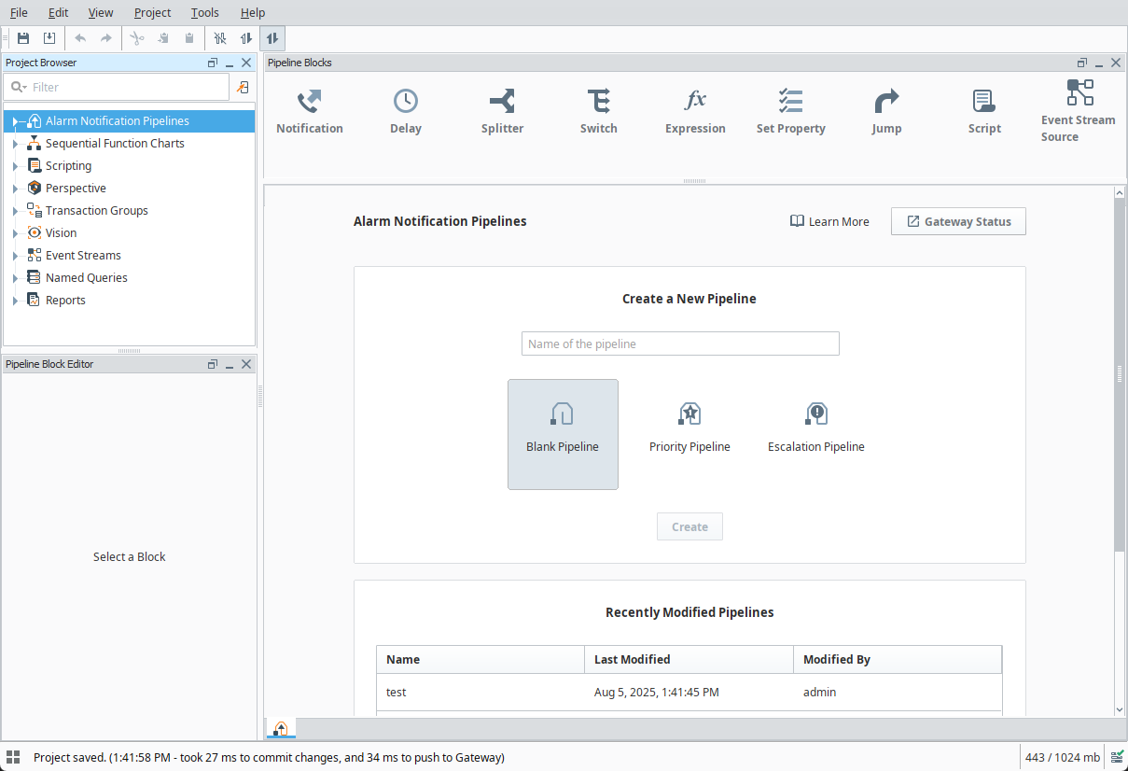Float the Pipeline Blocks panel

(x=1082, y=63)
